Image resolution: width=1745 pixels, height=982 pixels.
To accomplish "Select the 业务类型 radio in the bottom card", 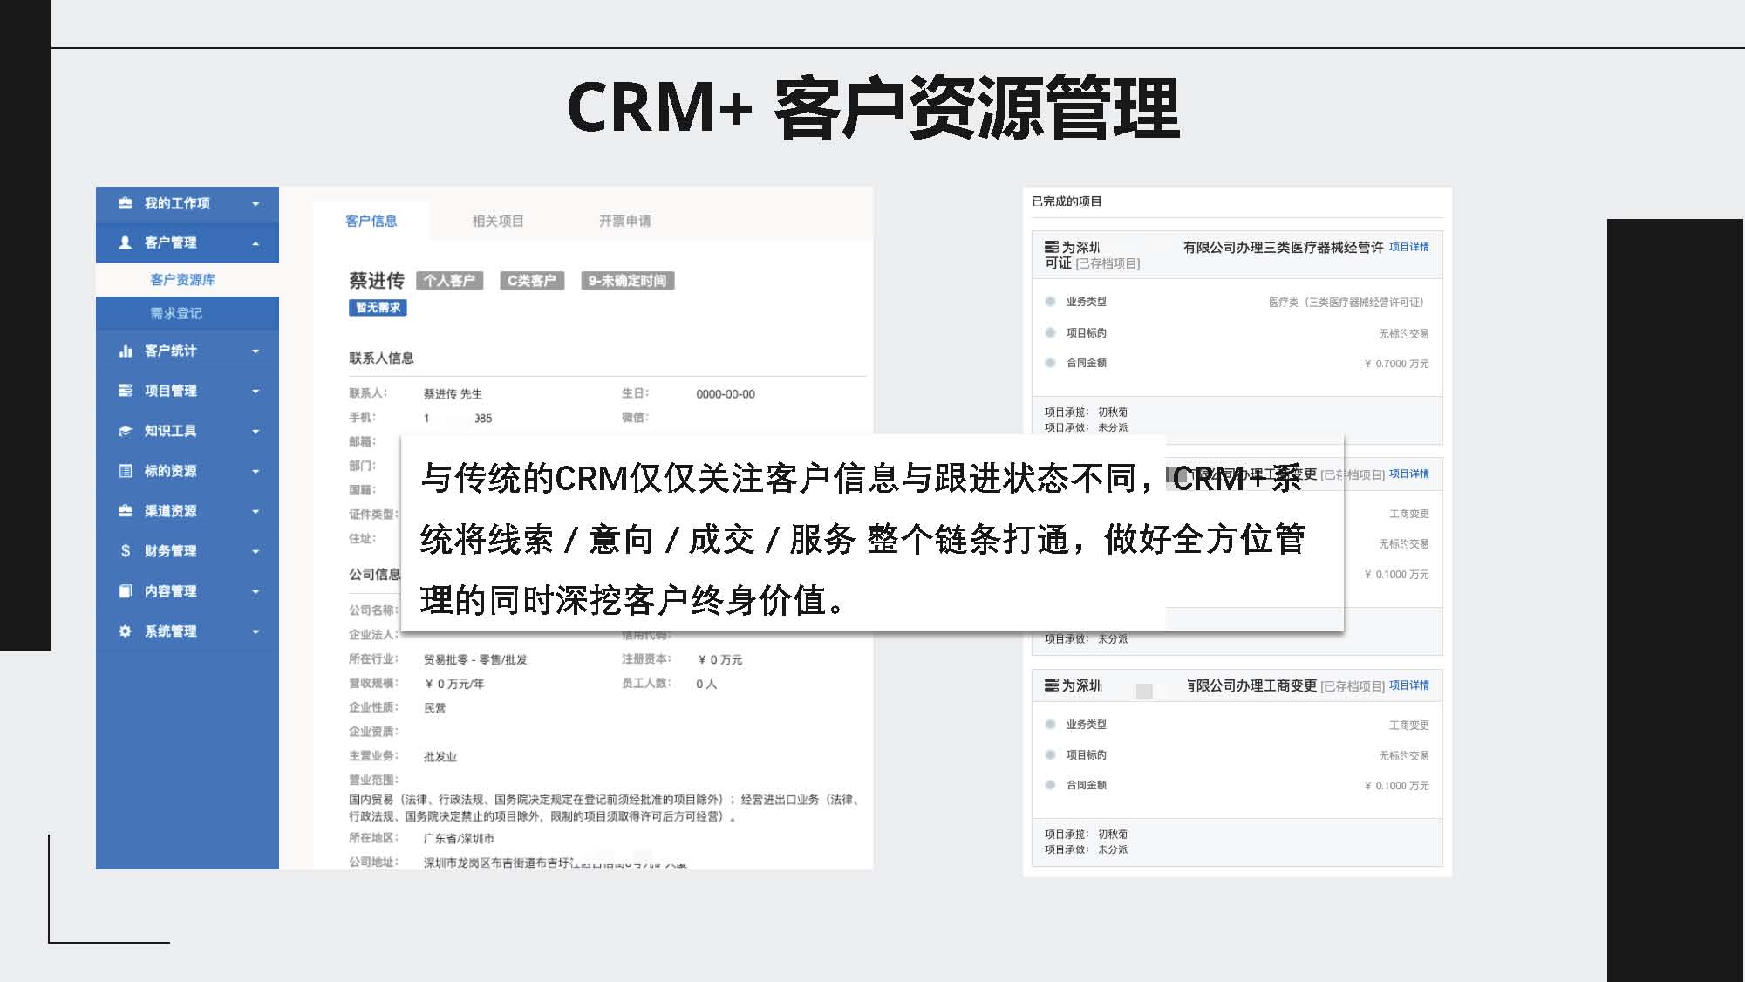I will (x=1050, y=724).
